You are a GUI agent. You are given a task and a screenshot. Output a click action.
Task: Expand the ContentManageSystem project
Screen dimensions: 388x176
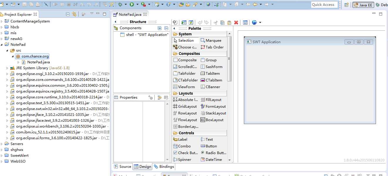tap(2, 21)
